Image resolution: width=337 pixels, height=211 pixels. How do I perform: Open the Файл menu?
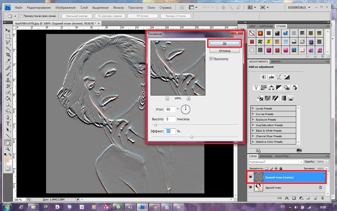point(19,7)
